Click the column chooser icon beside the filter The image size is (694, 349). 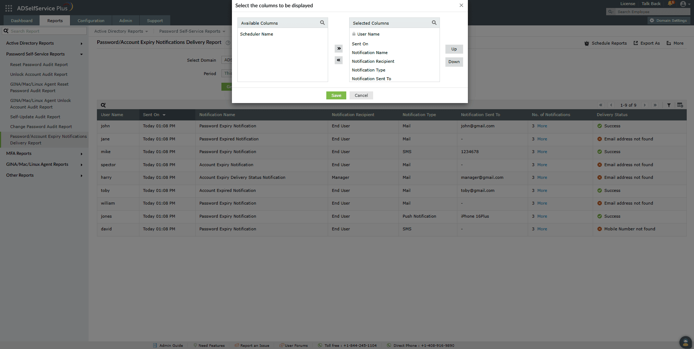click(680, 105)
